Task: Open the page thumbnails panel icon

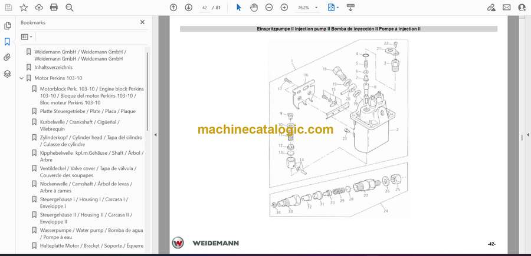Action: coord(8,26)
